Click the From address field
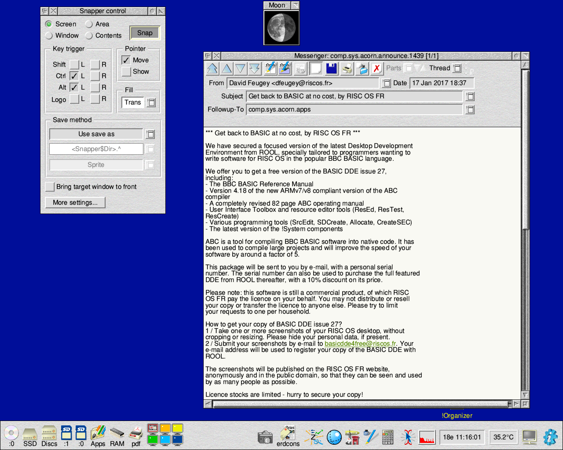 click(x=303, y=83)
